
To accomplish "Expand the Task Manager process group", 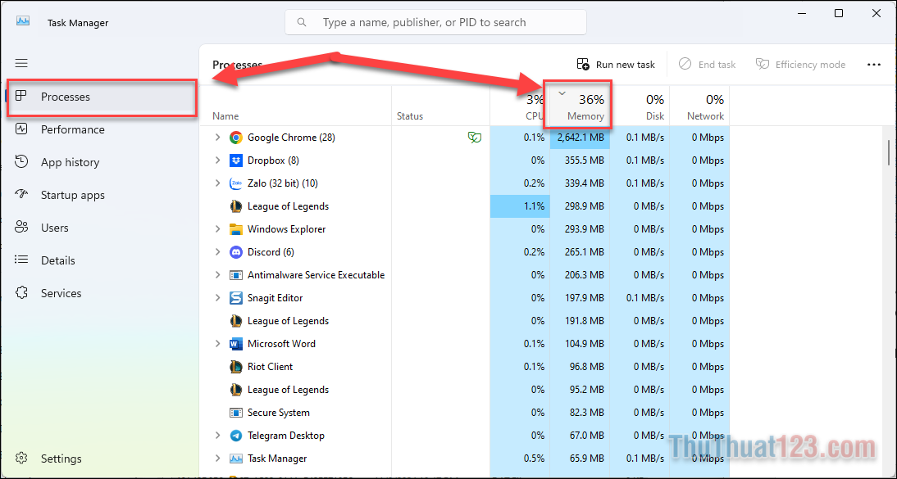I will [x=217, y=458].
